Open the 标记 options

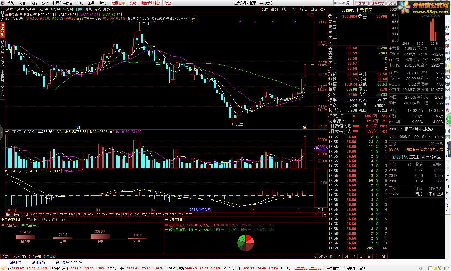click(303, 9)
